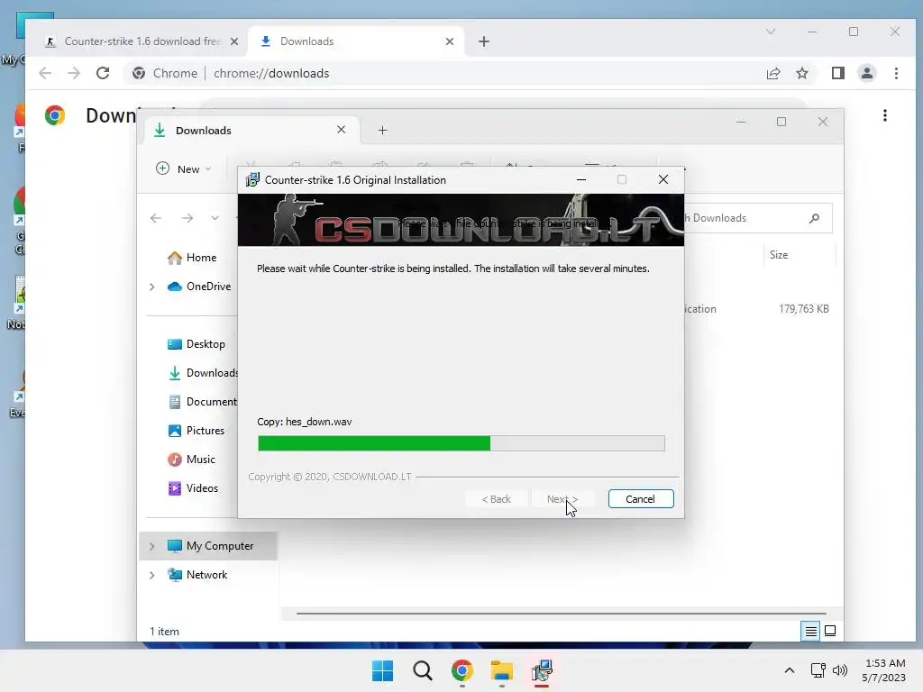Image resolution: width=923 pixels, height=692 pixels.
Task: Open a new Chrome tab
Action: pos(484,41)
